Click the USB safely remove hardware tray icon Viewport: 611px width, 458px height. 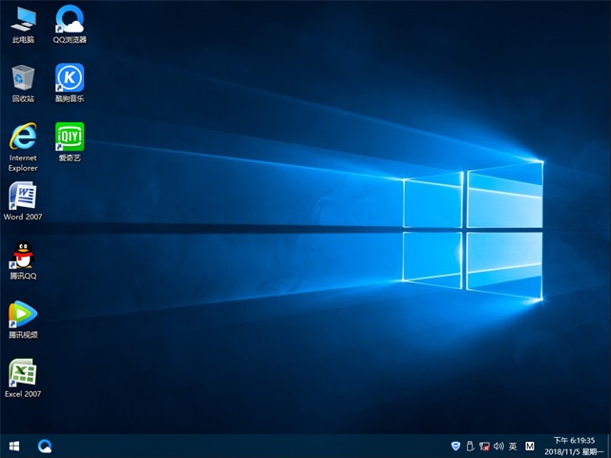471,446
